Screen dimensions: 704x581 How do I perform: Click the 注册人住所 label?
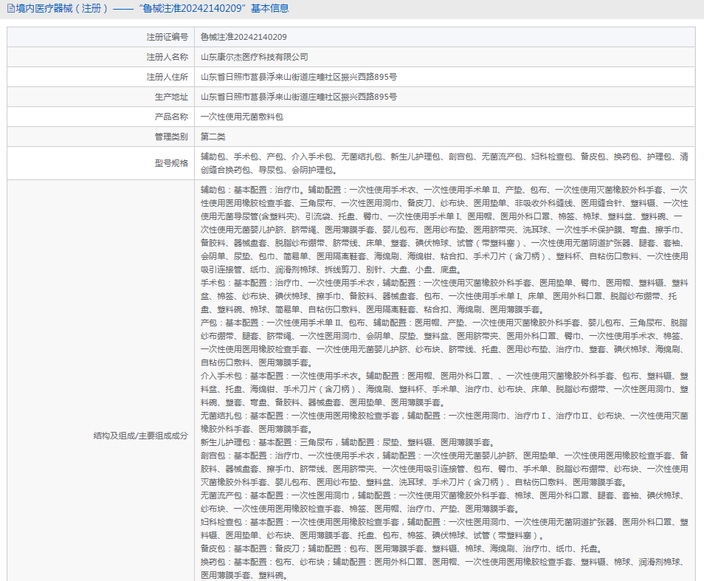point(167,77)
